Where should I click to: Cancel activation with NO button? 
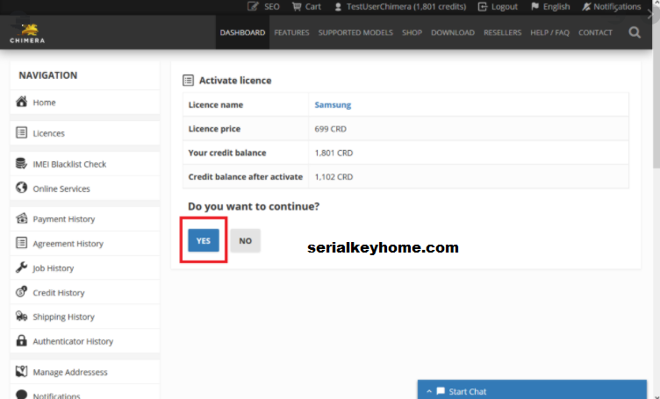point(246,240)
